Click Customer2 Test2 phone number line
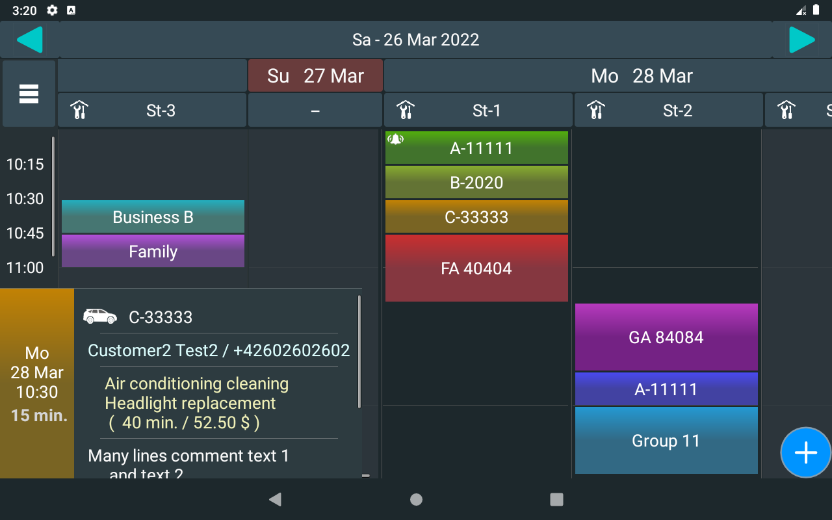The height and width of the screenshot is (520, 832). (219, 350)
